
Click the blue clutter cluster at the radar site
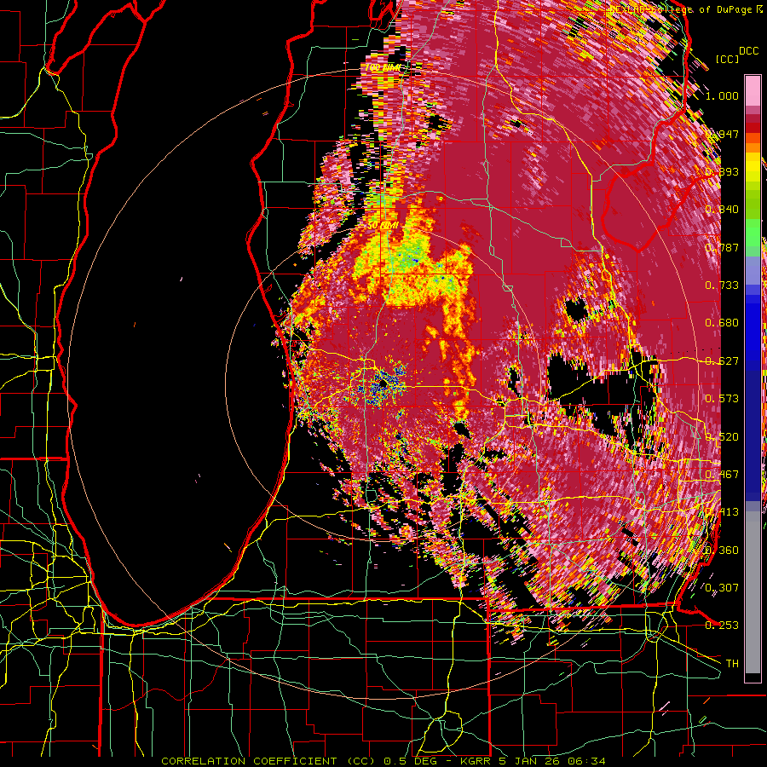coord(382,385)
